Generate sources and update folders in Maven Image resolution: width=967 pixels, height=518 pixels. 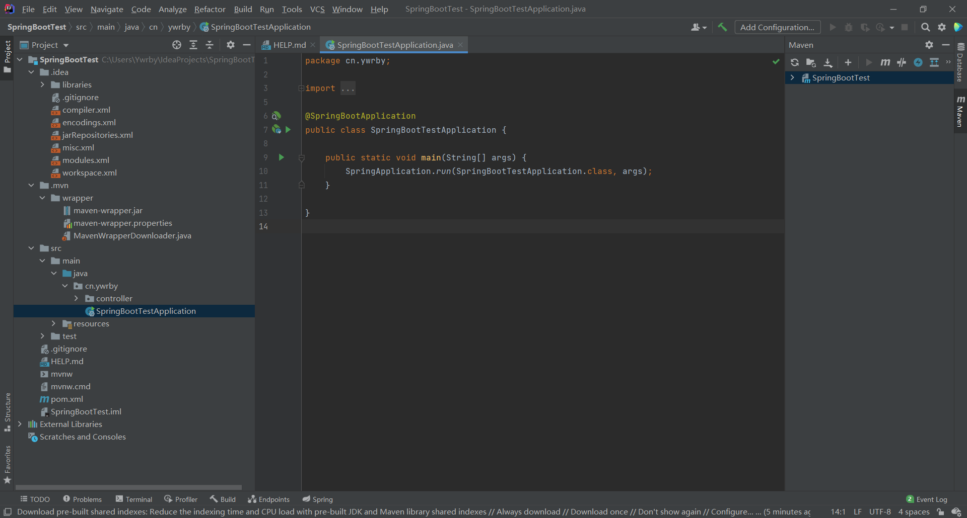click(811, 62)
